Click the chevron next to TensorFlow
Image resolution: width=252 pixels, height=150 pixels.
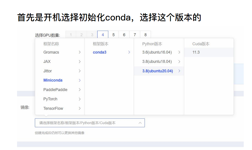80,108
